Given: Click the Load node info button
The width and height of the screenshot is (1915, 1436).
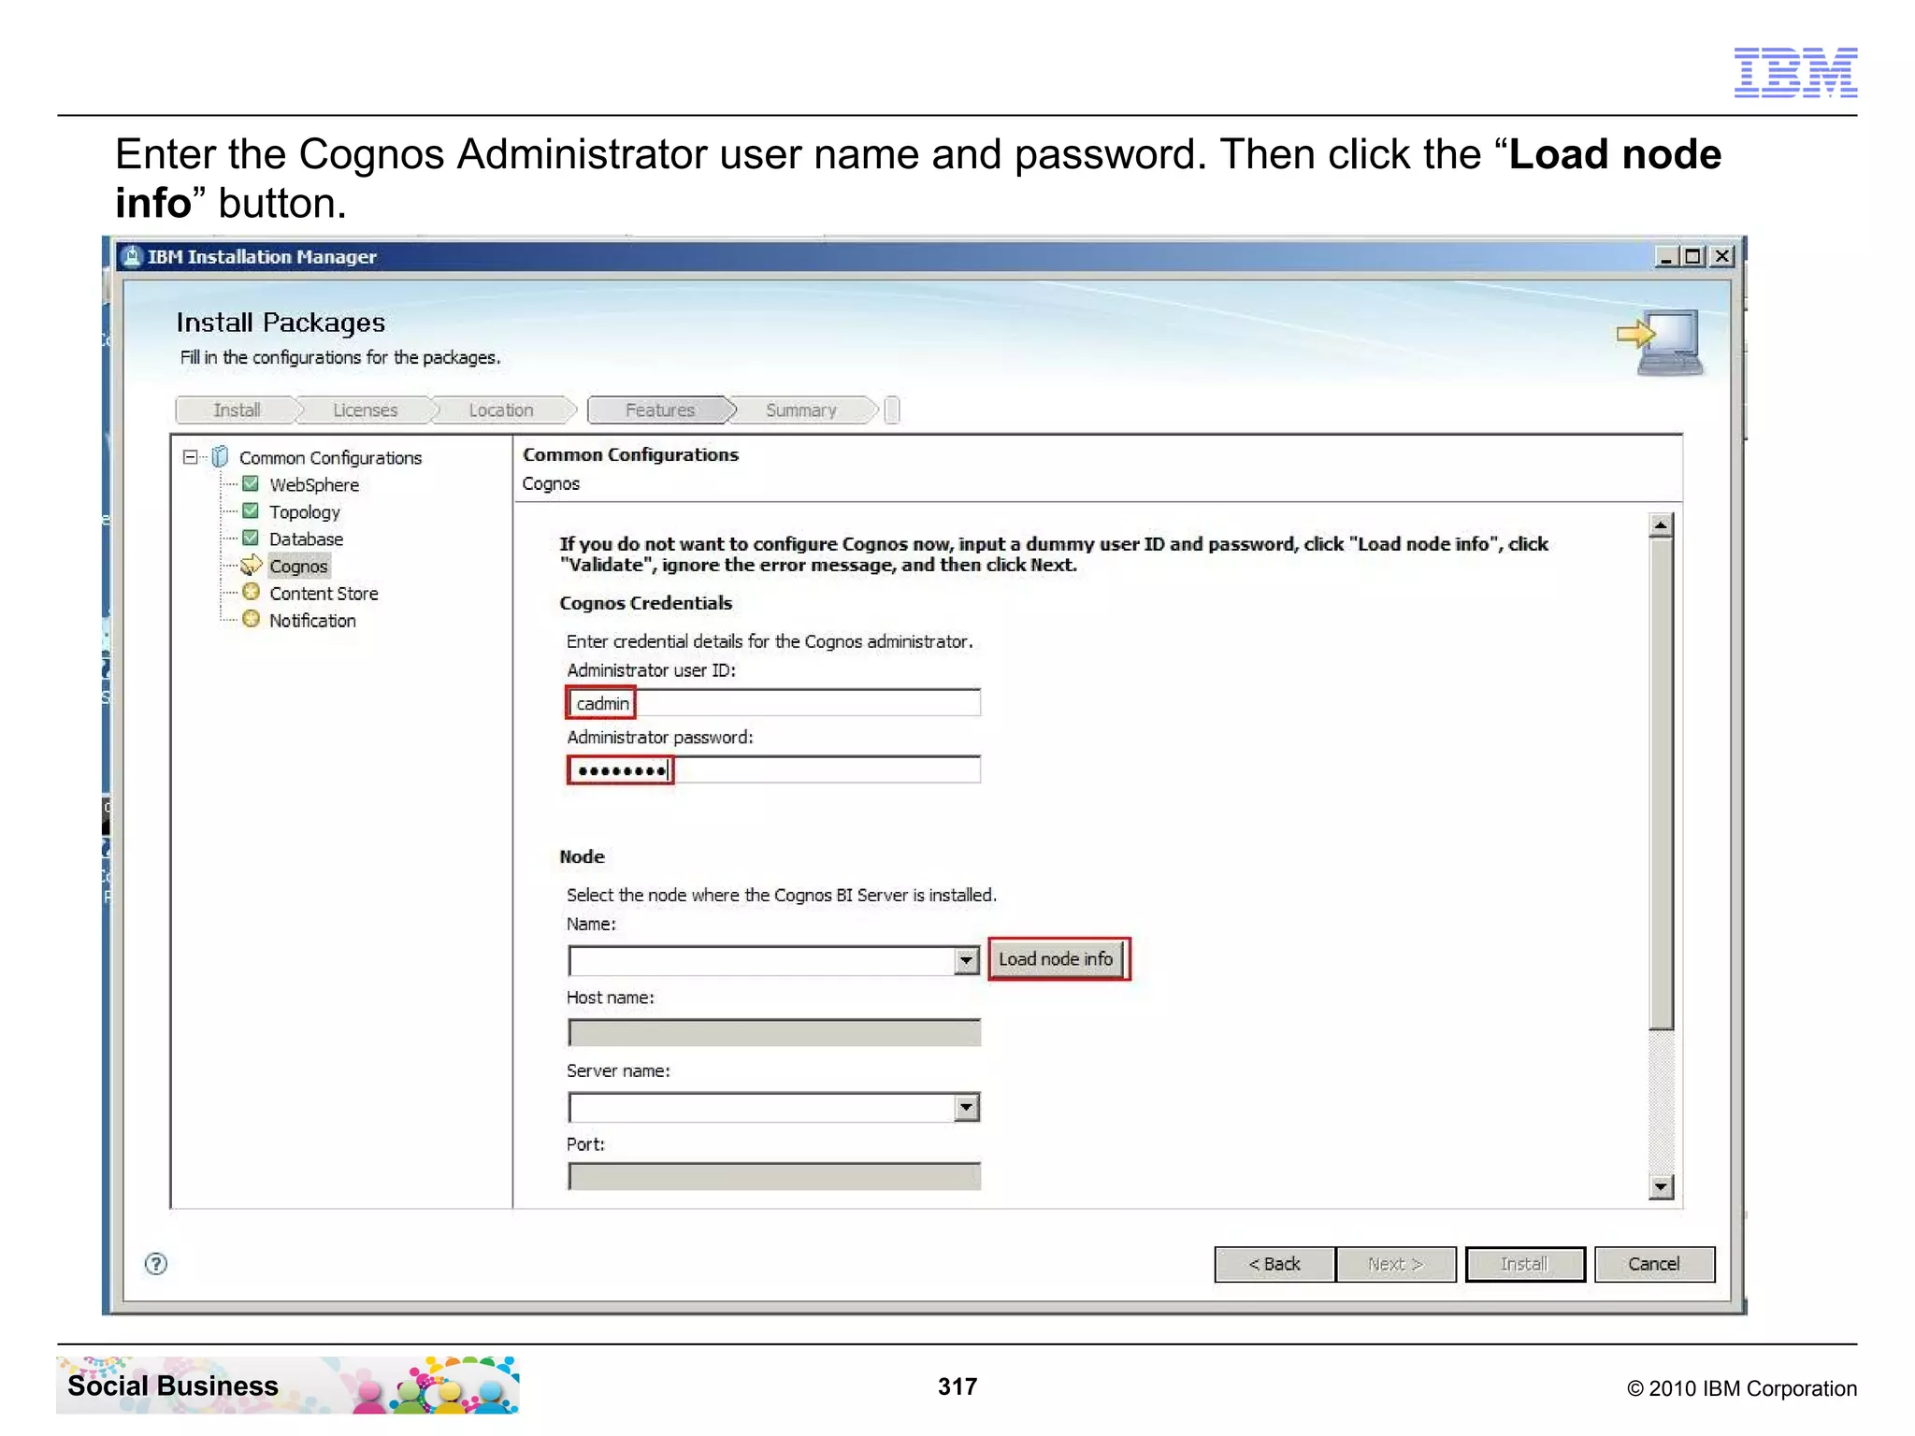Looking at the screenshot, I should [1057, 959].
